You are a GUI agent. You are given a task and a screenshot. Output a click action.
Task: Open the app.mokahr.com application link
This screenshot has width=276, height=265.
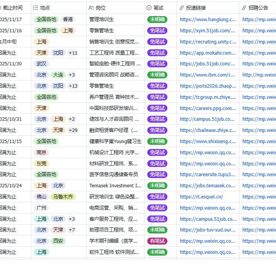click(208, 53)
